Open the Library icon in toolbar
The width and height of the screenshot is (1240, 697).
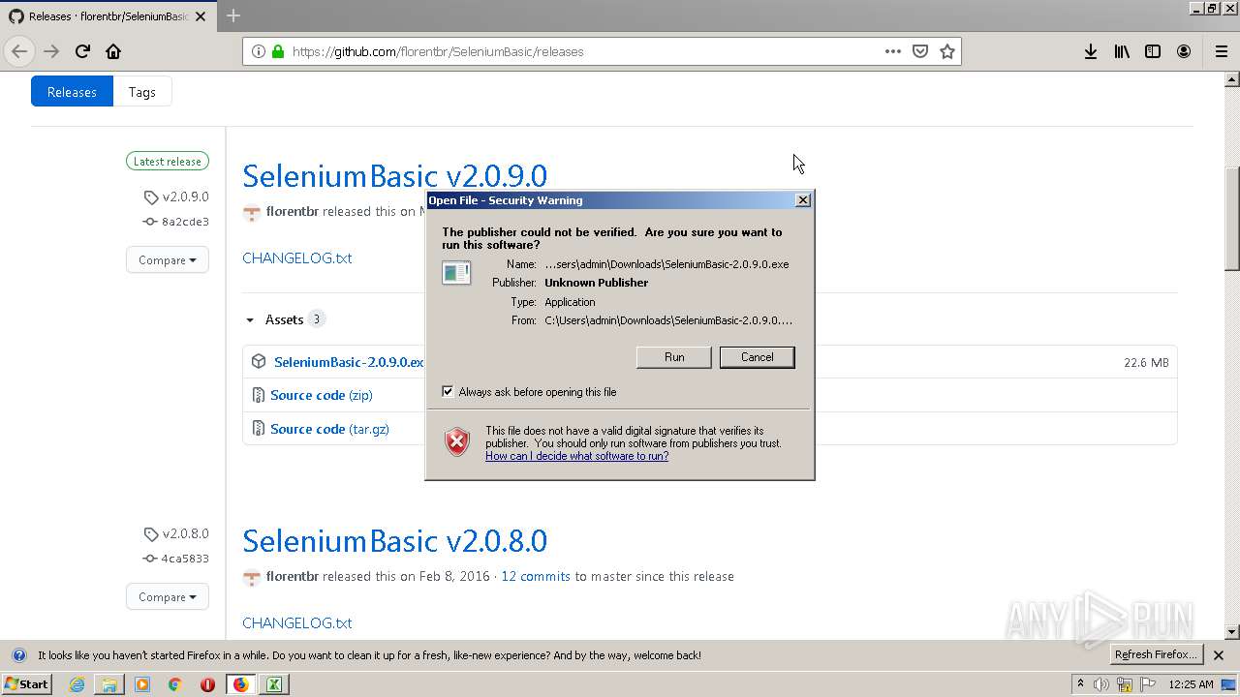point(1122,51)
